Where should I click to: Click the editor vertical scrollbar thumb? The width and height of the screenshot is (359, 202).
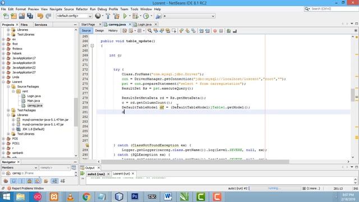click(x=353, y=95)
